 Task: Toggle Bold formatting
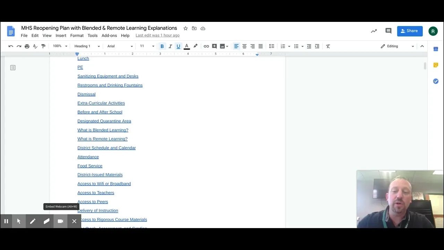pyautogui.click(x=162, y=46)
